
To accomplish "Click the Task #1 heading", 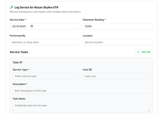I will 17,62.
